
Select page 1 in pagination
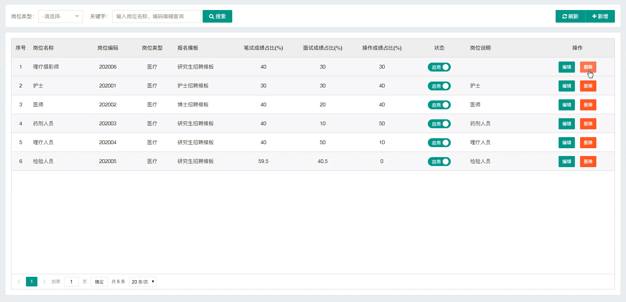pyautogui.click(x=31, y=282)
